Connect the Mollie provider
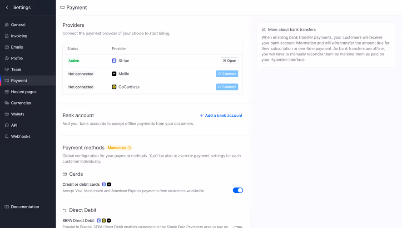Screen dimensions: 402x228 [x=227, y=74]
